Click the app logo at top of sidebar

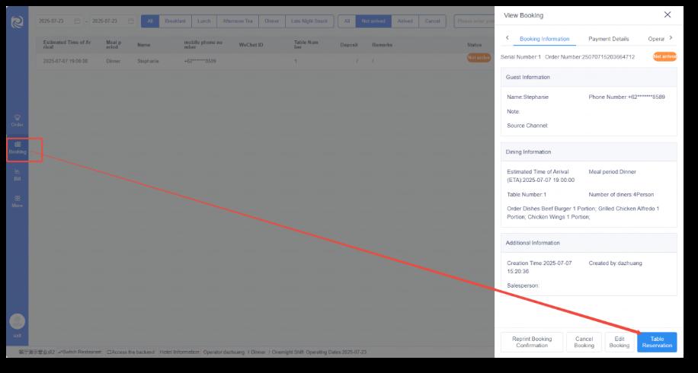point(18,22)
